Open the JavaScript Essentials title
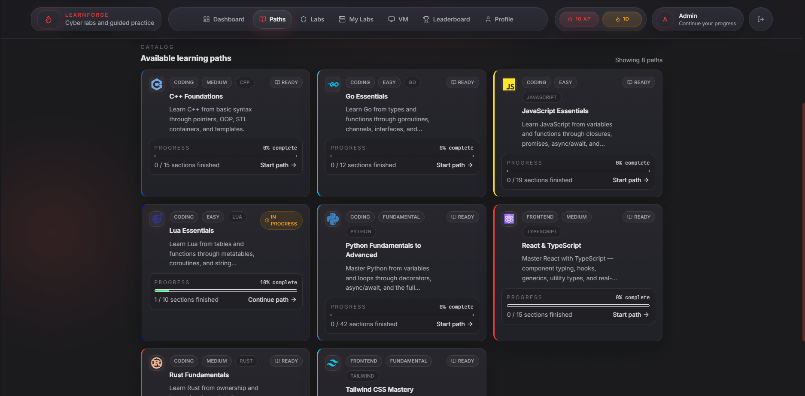The width and height of the screenshot is (805, 396). (x=555, y=111)
